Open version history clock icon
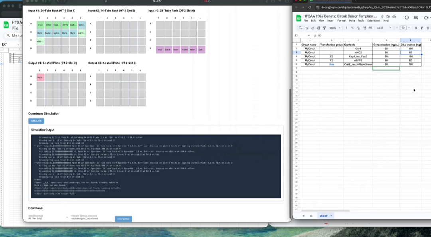 click(x=407, y=18)
